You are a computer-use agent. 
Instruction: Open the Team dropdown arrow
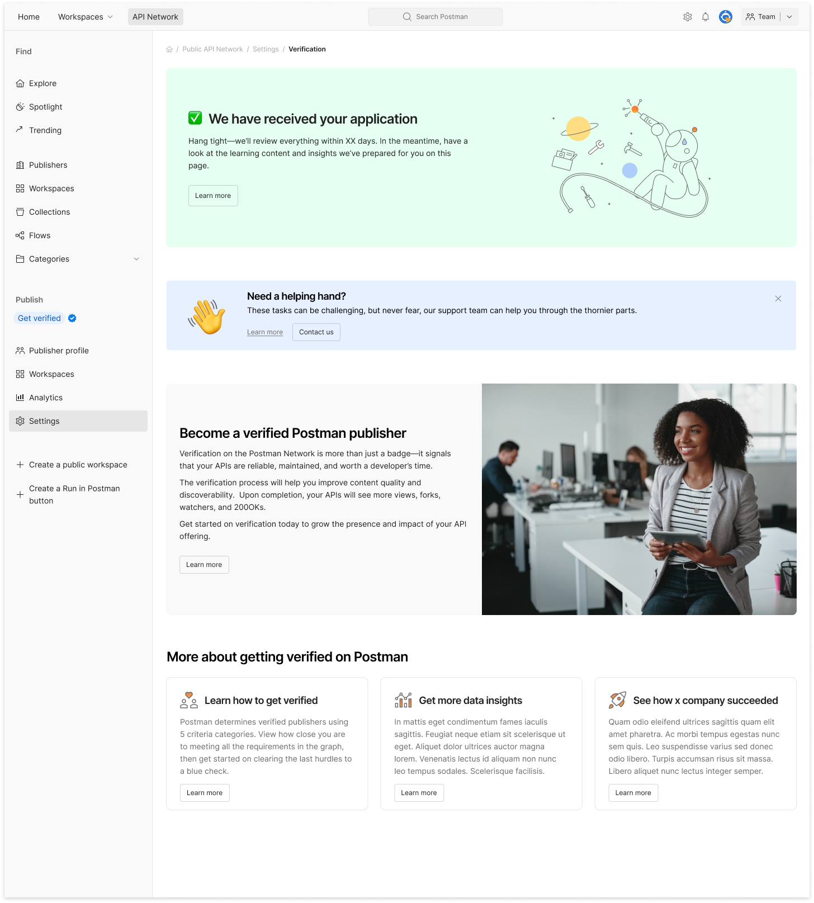click(789, 17)
